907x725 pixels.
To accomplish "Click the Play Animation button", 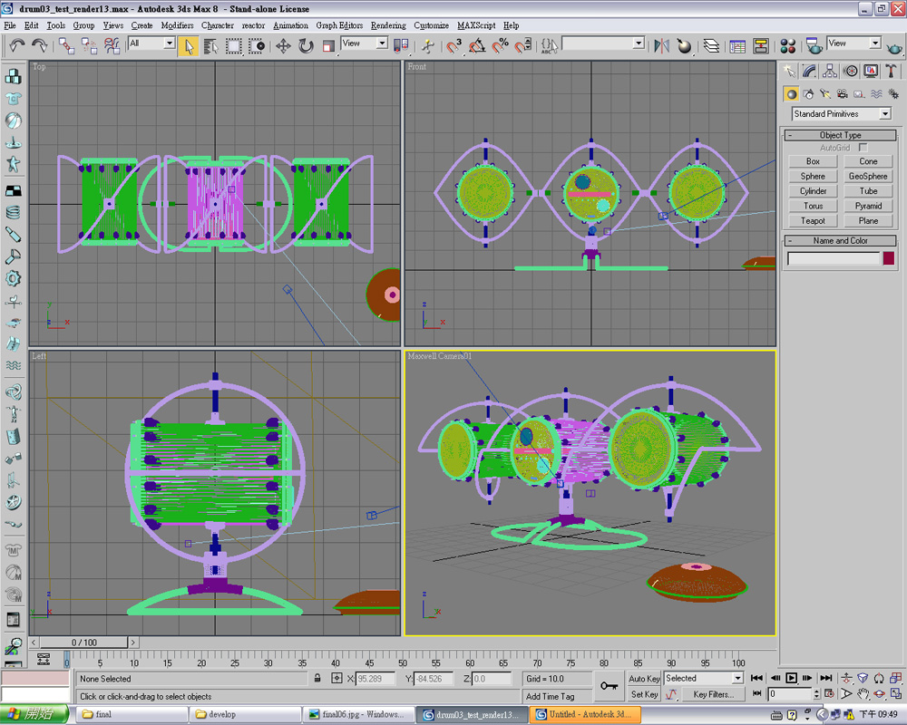I will (791, 678).
